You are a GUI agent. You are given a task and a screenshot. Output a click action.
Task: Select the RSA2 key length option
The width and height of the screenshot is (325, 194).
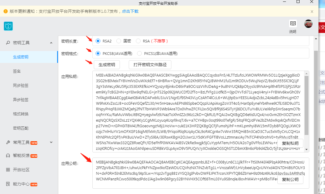coord(98,41)
